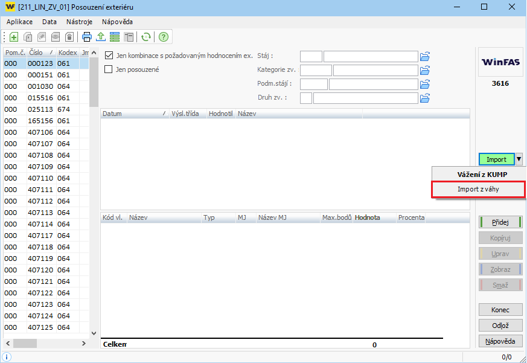
Task: Open the Nástroje menu
Action: [x=79, y=21]
